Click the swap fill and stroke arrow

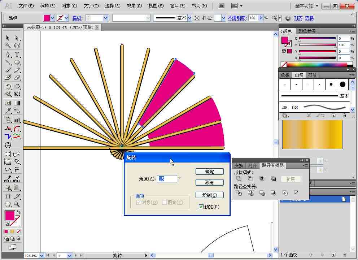pyautogui.click(x=19, y=212)
